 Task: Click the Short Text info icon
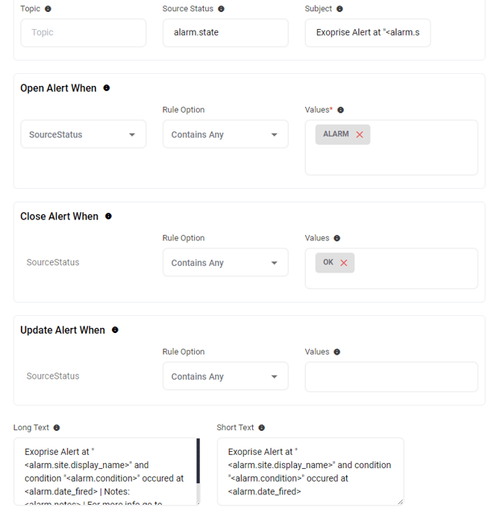[261, 428]
